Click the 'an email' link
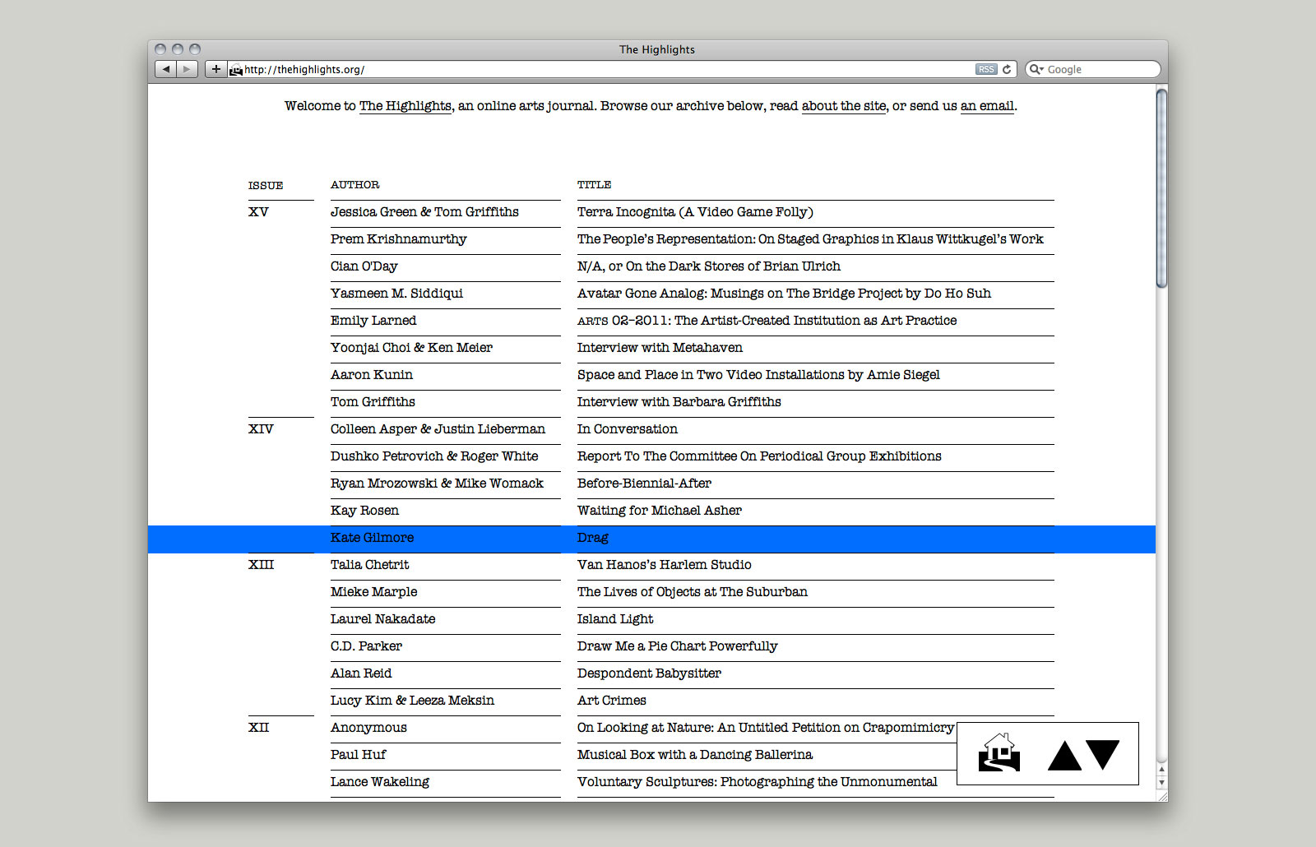This screenshot has height=847, width=1316. (x=987, y=106)
